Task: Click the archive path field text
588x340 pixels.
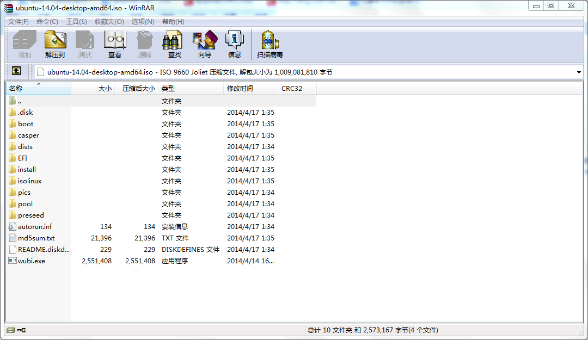Action: tap(190, 72)
